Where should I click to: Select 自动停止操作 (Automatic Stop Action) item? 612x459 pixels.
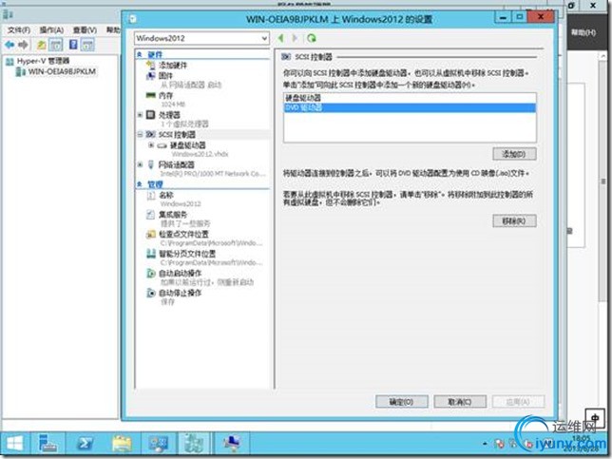pyautogui.click(x=180, y=293)
